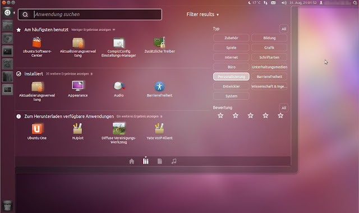This screenshot has height=213, width=359.
Task: Toggle Unterhaltungsmedien type filter
Action: pos(269,67)
